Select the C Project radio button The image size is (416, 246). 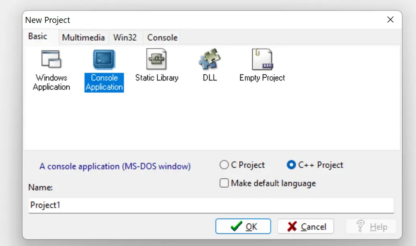coord(224,165)
